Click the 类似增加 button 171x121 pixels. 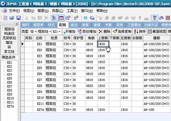coord(87,32)
